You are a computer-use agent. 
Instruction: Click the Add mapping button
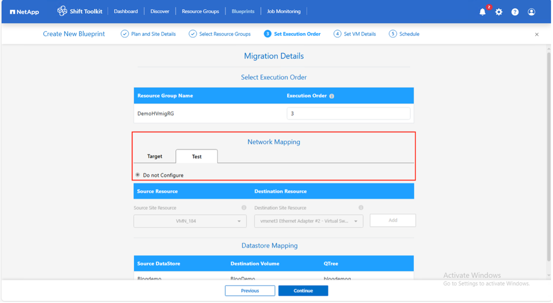pyautogui.click(x=392, y=220)
